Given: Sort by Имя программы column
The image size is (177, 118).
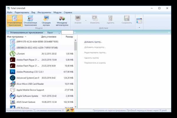Looking at the screenshot, I should tap(15, 37).
